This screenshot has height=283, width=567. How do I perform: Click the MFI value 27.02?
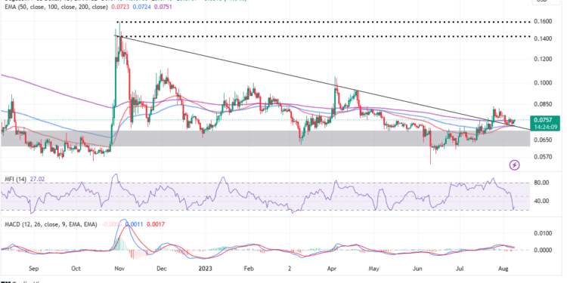point(36,179)
